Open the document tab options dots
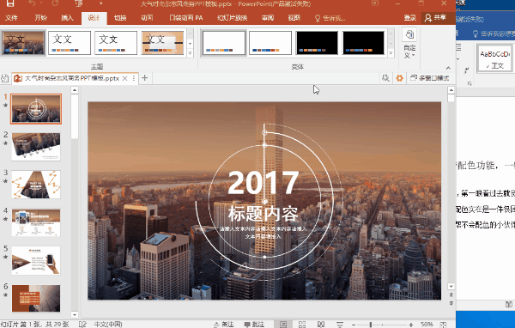This screenshot has width=515, height=328. coord(134,78)
